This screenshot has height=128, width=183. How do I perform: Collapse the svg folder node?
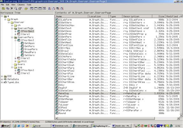click(x=12, y=67)
